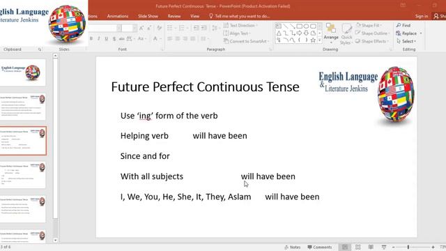Open Select dropdown in Editing group
The height and width of the screenshot is (251, 446).
[x=406, y=41]
